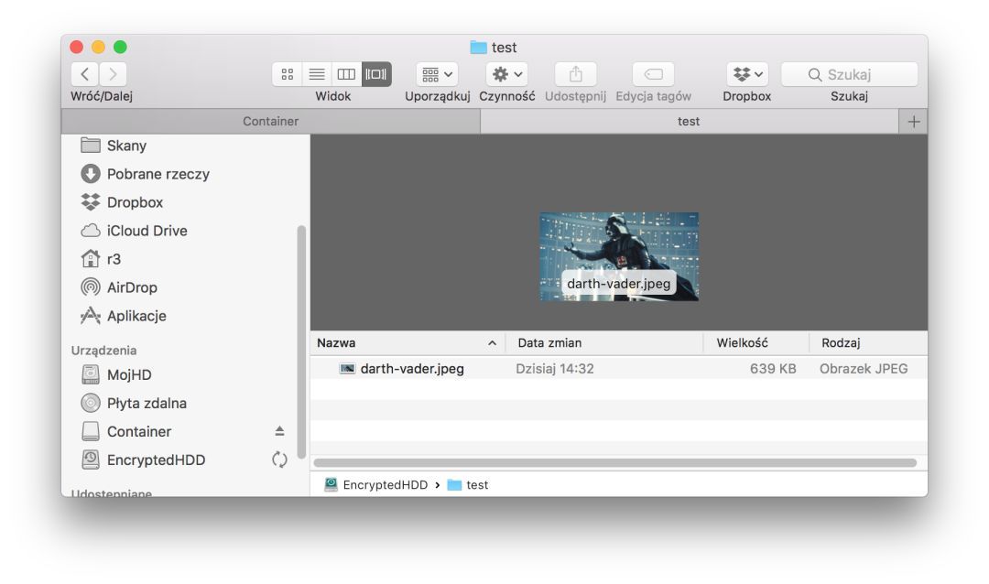Viewport: 989px width, 584px height.
Task: Open the Czynność gear action menu
Action: click(x=507, y=74)
